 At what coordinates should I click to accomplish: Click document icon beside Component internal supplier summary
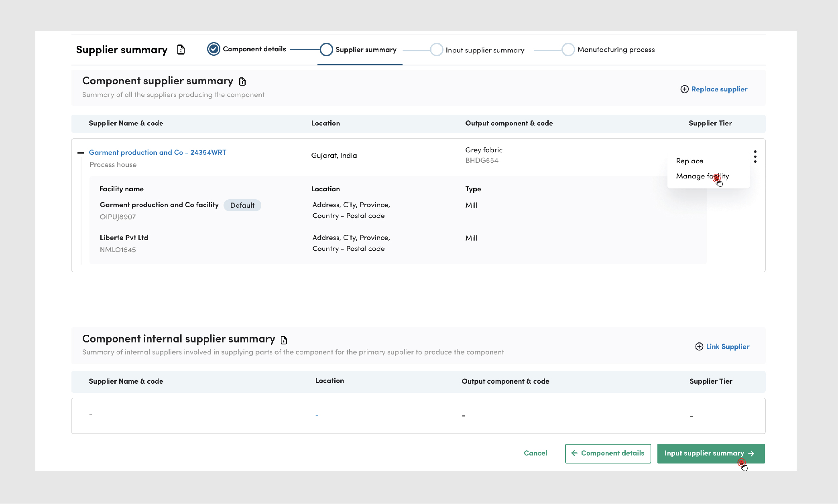coord(284,340)
